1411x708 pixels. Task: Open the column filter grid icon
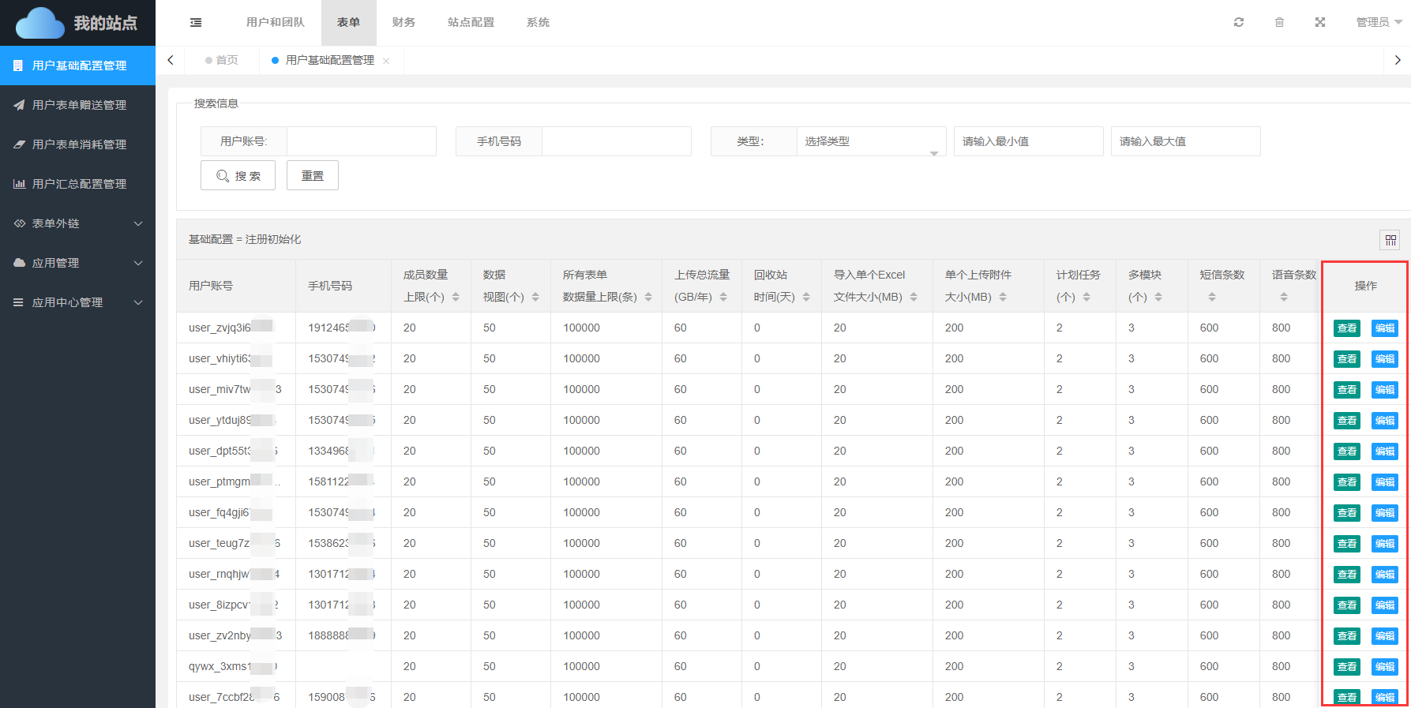point(1390,240)
